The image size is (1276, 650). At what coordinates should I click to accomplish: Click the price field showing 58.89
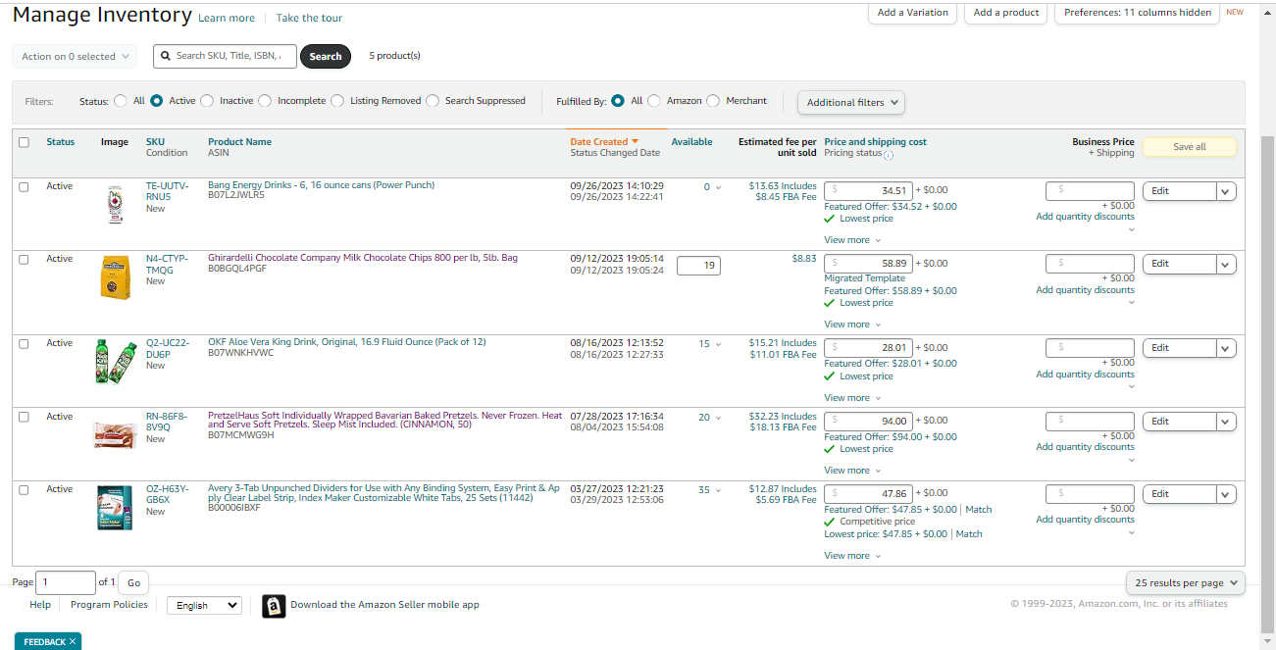(868, 264)
